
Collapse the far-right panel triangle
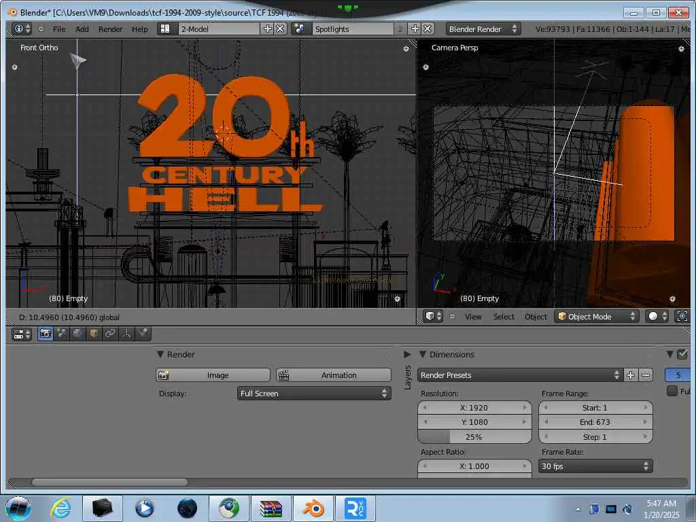pos(670,354)
